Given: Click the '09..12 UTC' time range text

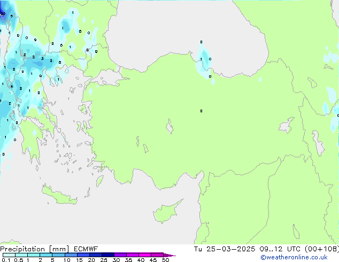Looking at the screenshot, I should click(x=280, y=249).
